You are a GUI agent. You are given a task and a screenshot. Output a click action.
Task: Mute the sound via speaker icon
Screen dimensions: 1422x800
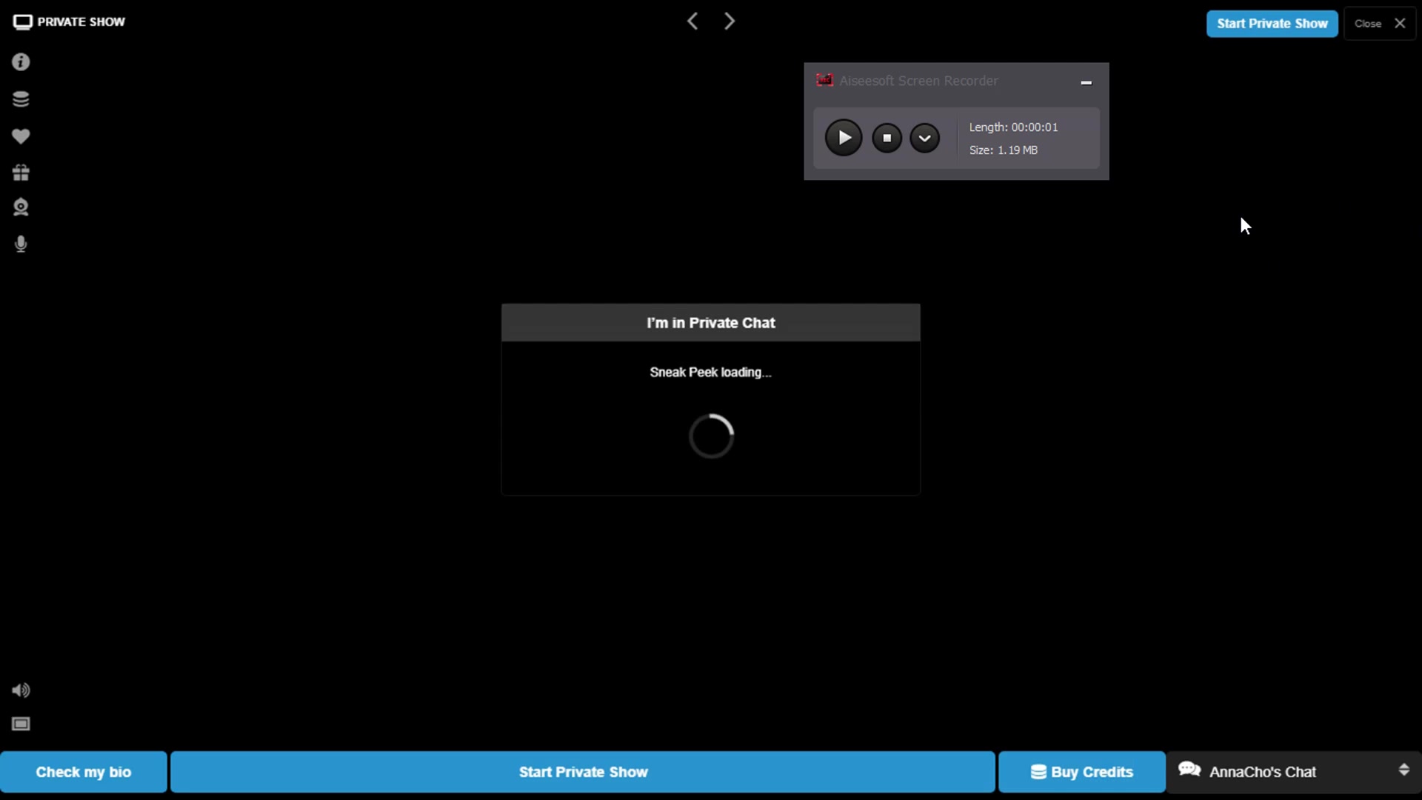(x=21, y=690)
